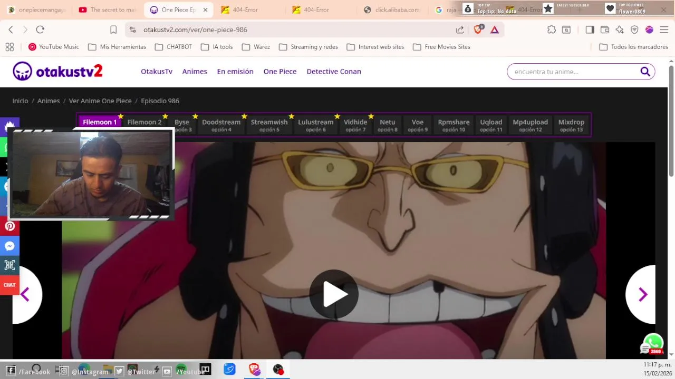Go back with the browser back arrow
This screenshot has width=675, height=379.
pos(11,30)
